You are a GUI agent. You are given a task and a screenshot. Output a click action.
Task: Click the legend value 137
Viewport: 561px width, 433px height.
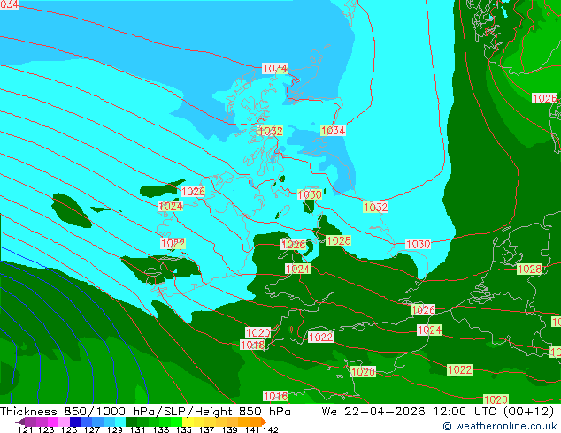tap(206, 429)
